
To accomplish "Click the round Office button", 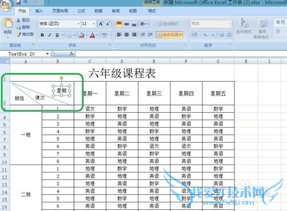I will pyautogui.click(x=6, y=6).
